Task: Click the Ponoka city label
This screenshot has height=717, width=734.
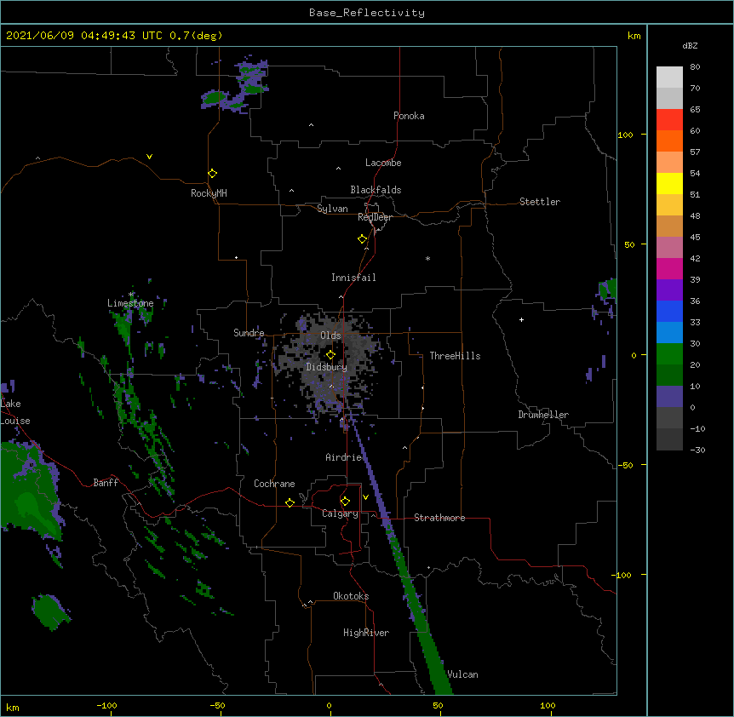Action: tap(409, 116)
